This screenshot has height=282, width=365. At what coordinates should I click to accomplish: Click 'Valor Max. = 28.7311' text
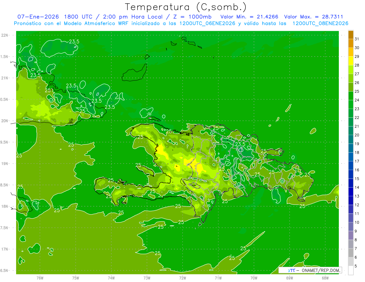tap(314, 17)
